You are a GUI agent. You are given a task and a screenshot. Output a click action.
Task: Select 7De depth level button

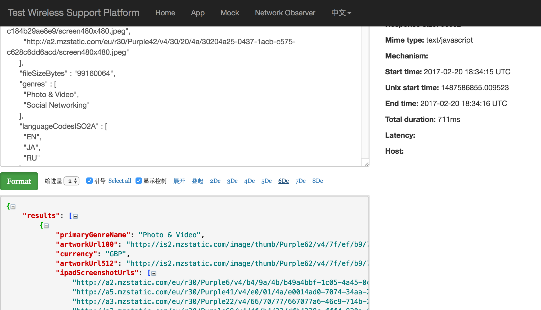click(x=300, y=181)
